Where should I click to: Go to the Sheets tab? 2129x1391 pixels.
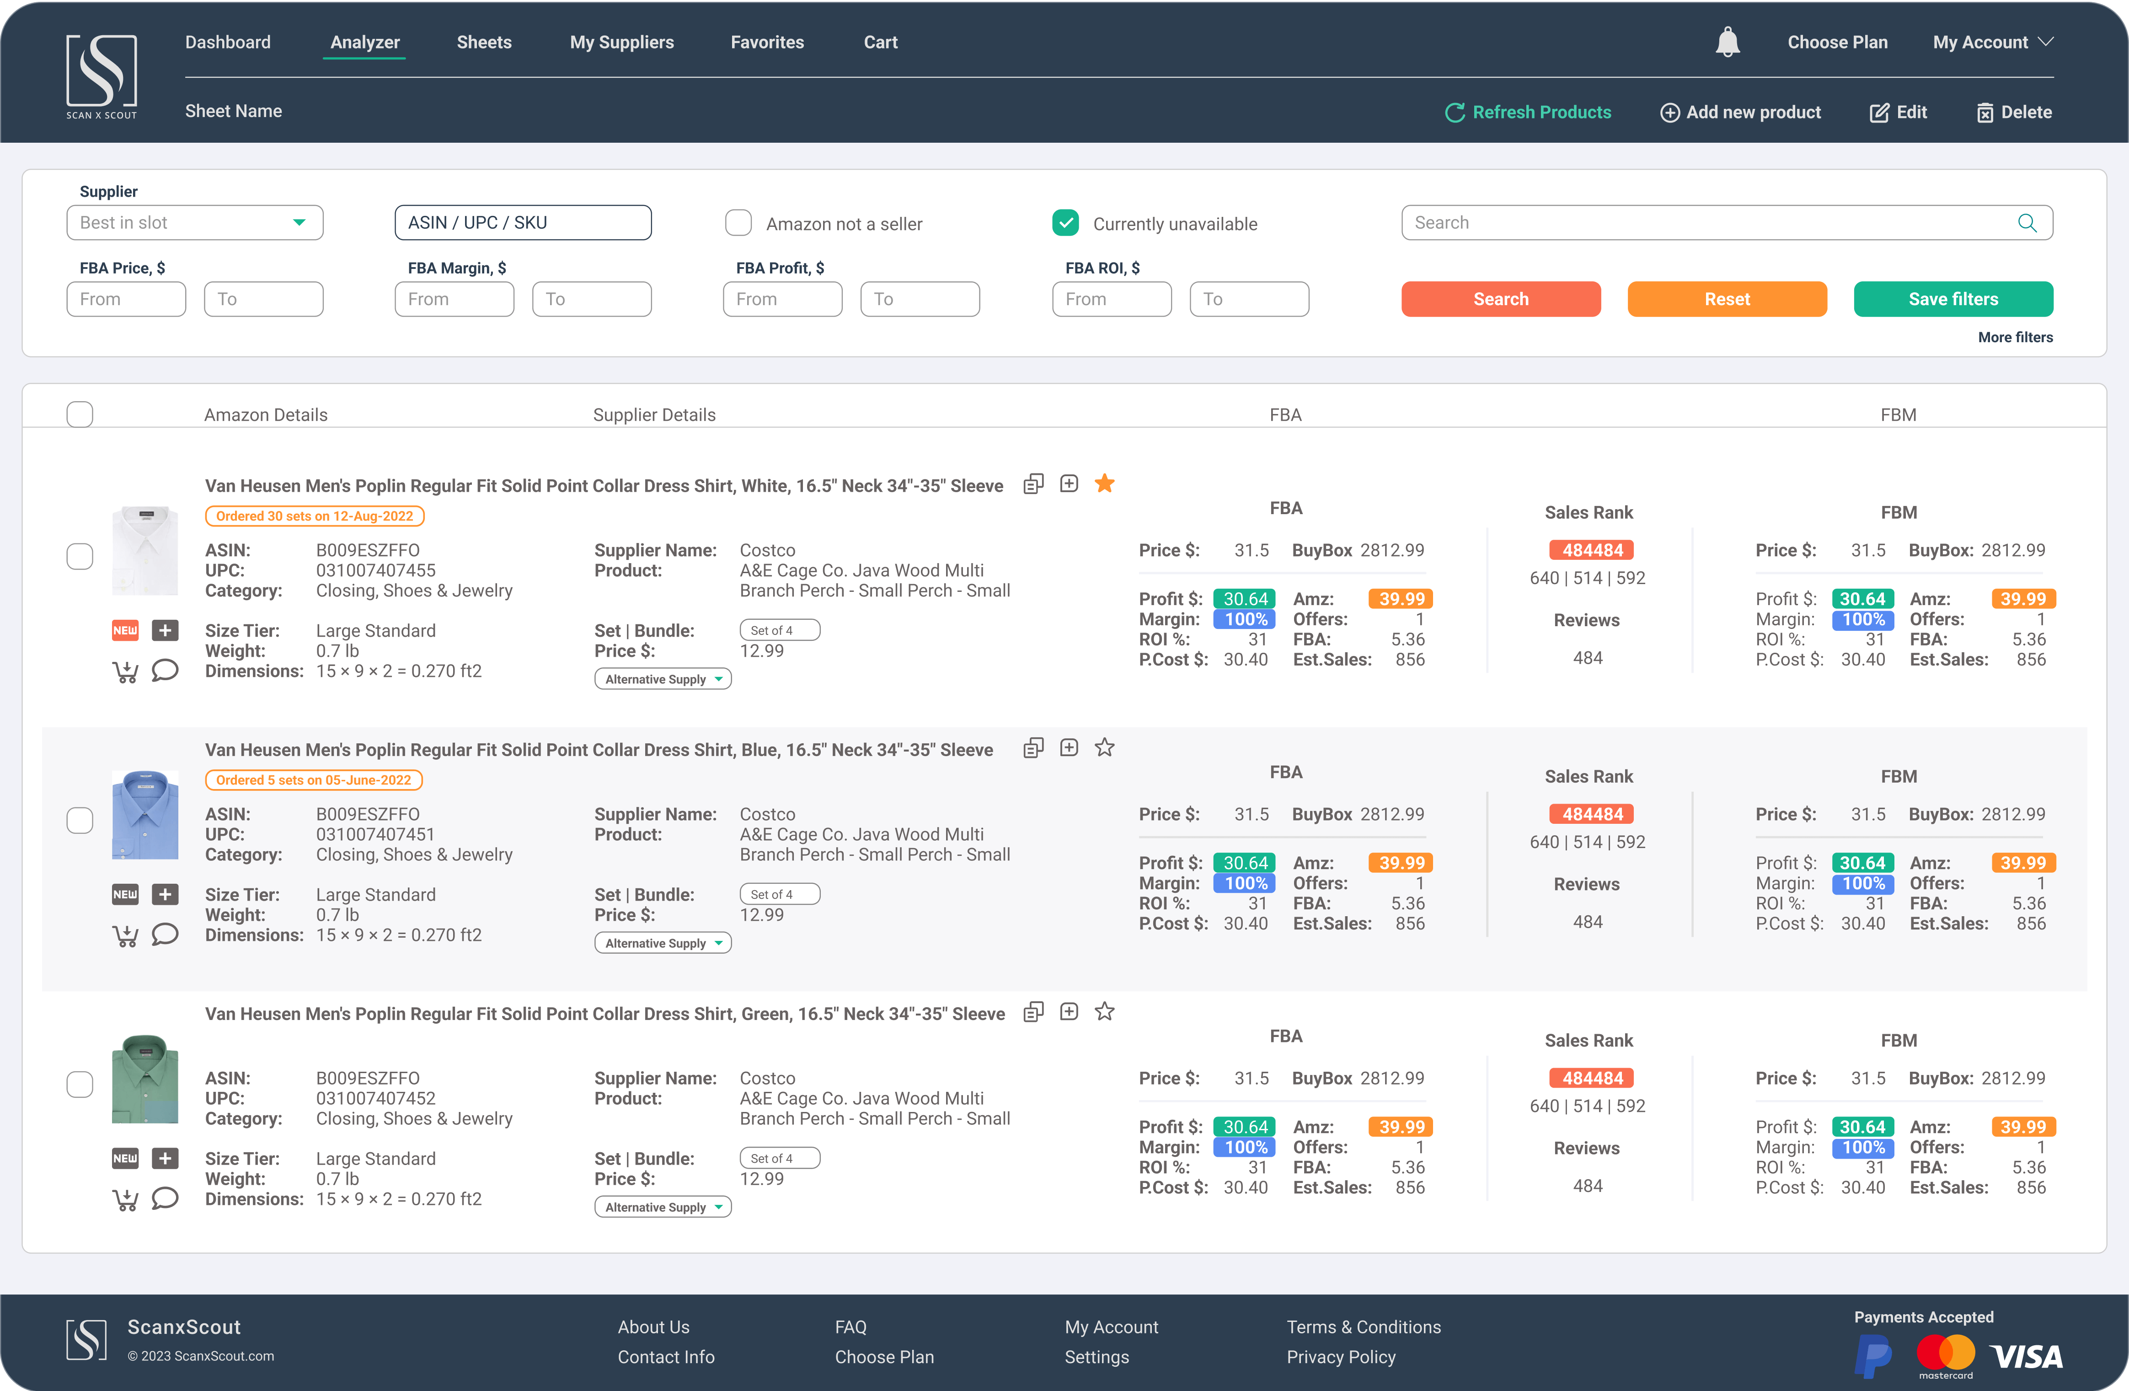click(484, 42)
